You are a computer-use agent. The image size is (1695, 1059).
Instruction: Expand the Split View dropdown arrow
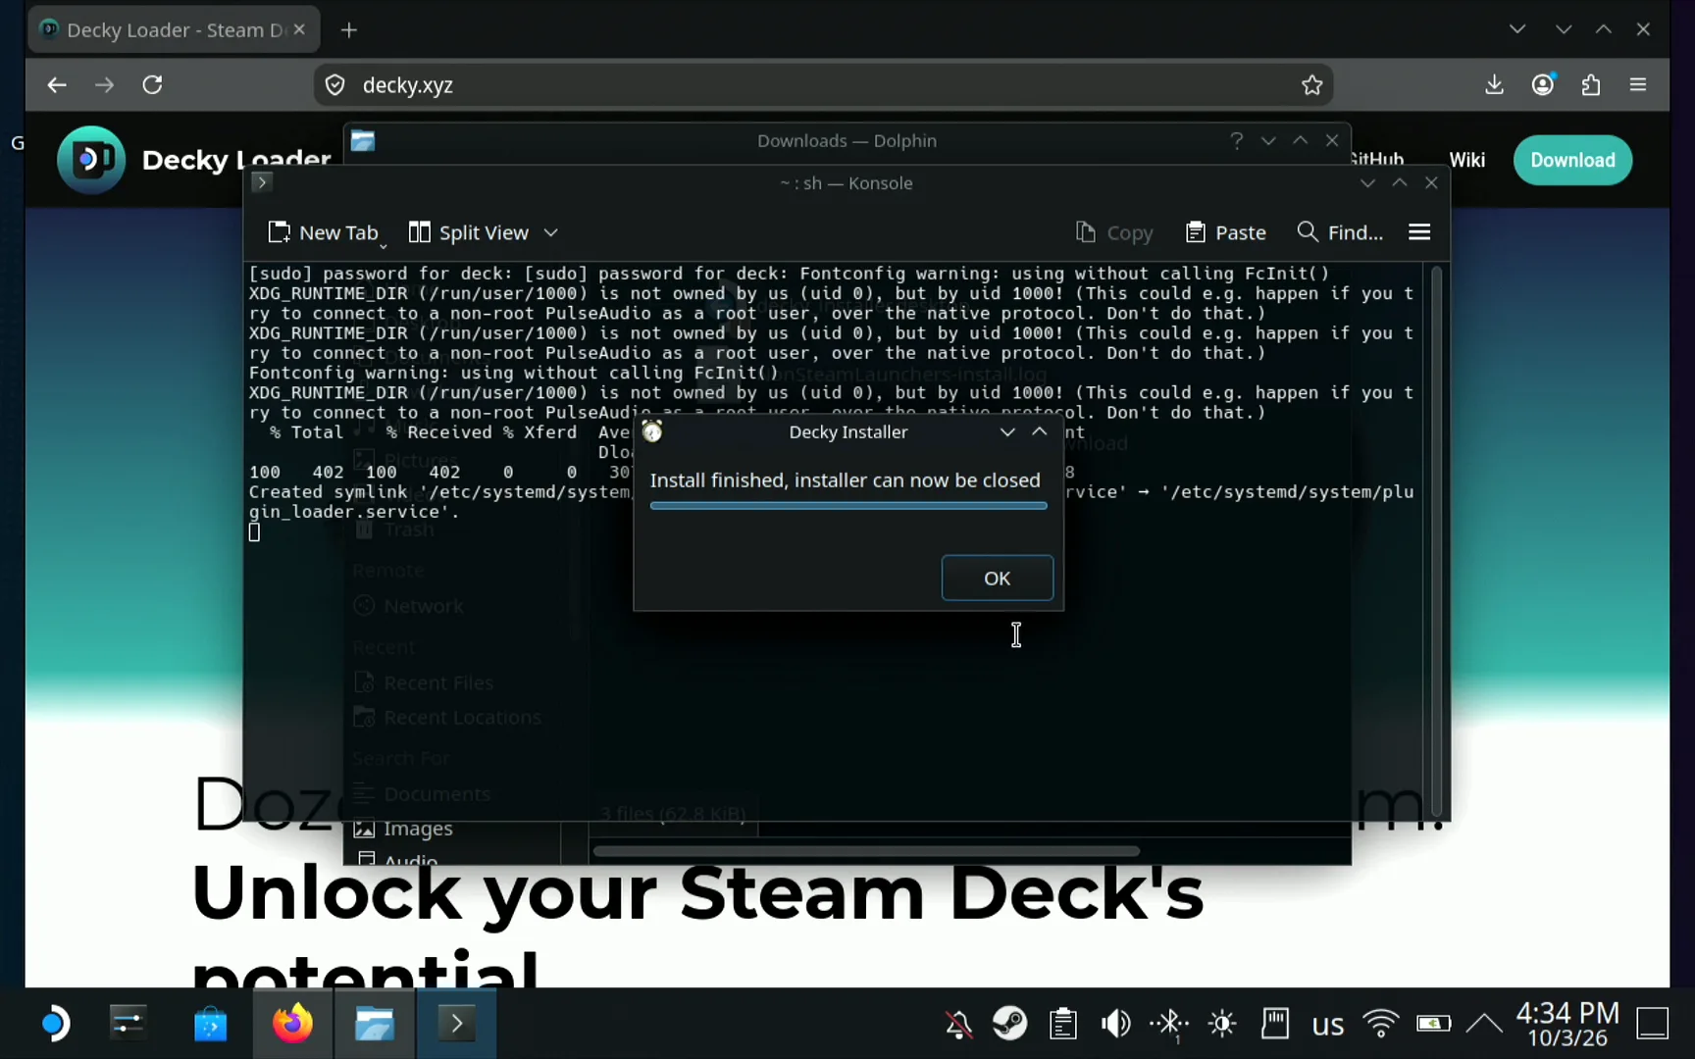click(551, 232)
